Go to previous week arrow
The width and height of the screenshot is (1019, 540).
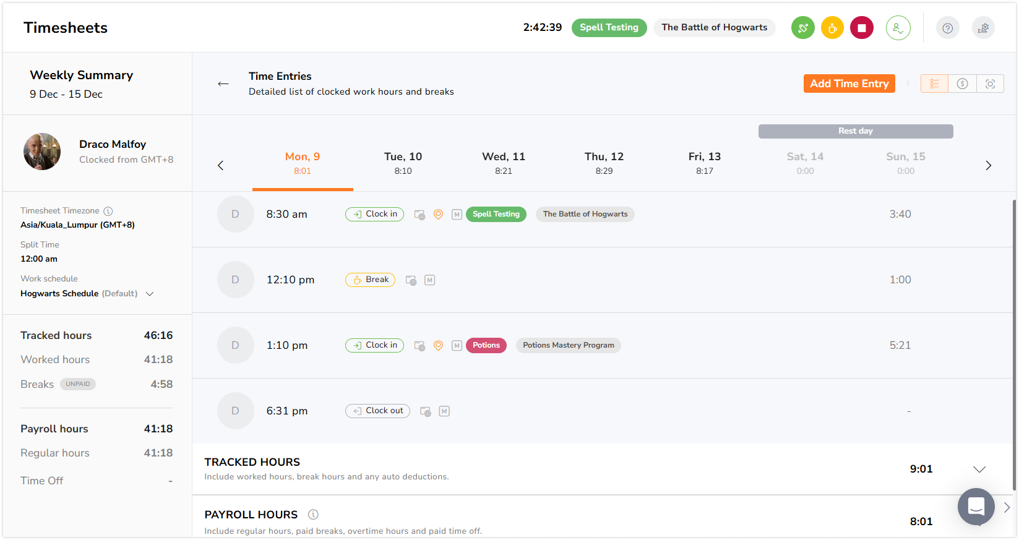click(220, 165)
